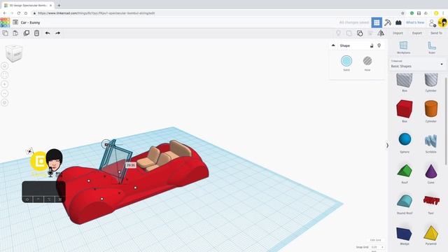Screen dimensions: 448x252
Task: Click the Zoom out button
Action: point(5,93)
